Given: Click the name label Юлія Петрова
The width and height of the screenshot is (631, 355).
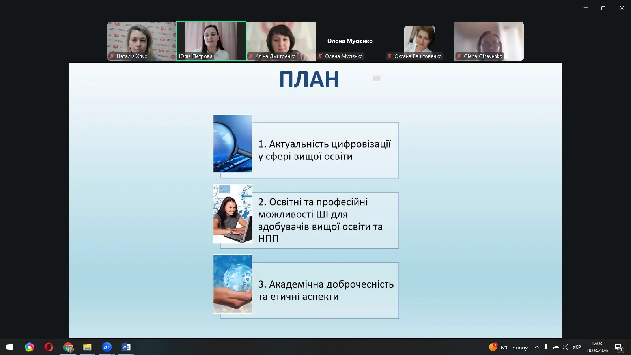Looking at the screenshot, I should coord(196,56).
